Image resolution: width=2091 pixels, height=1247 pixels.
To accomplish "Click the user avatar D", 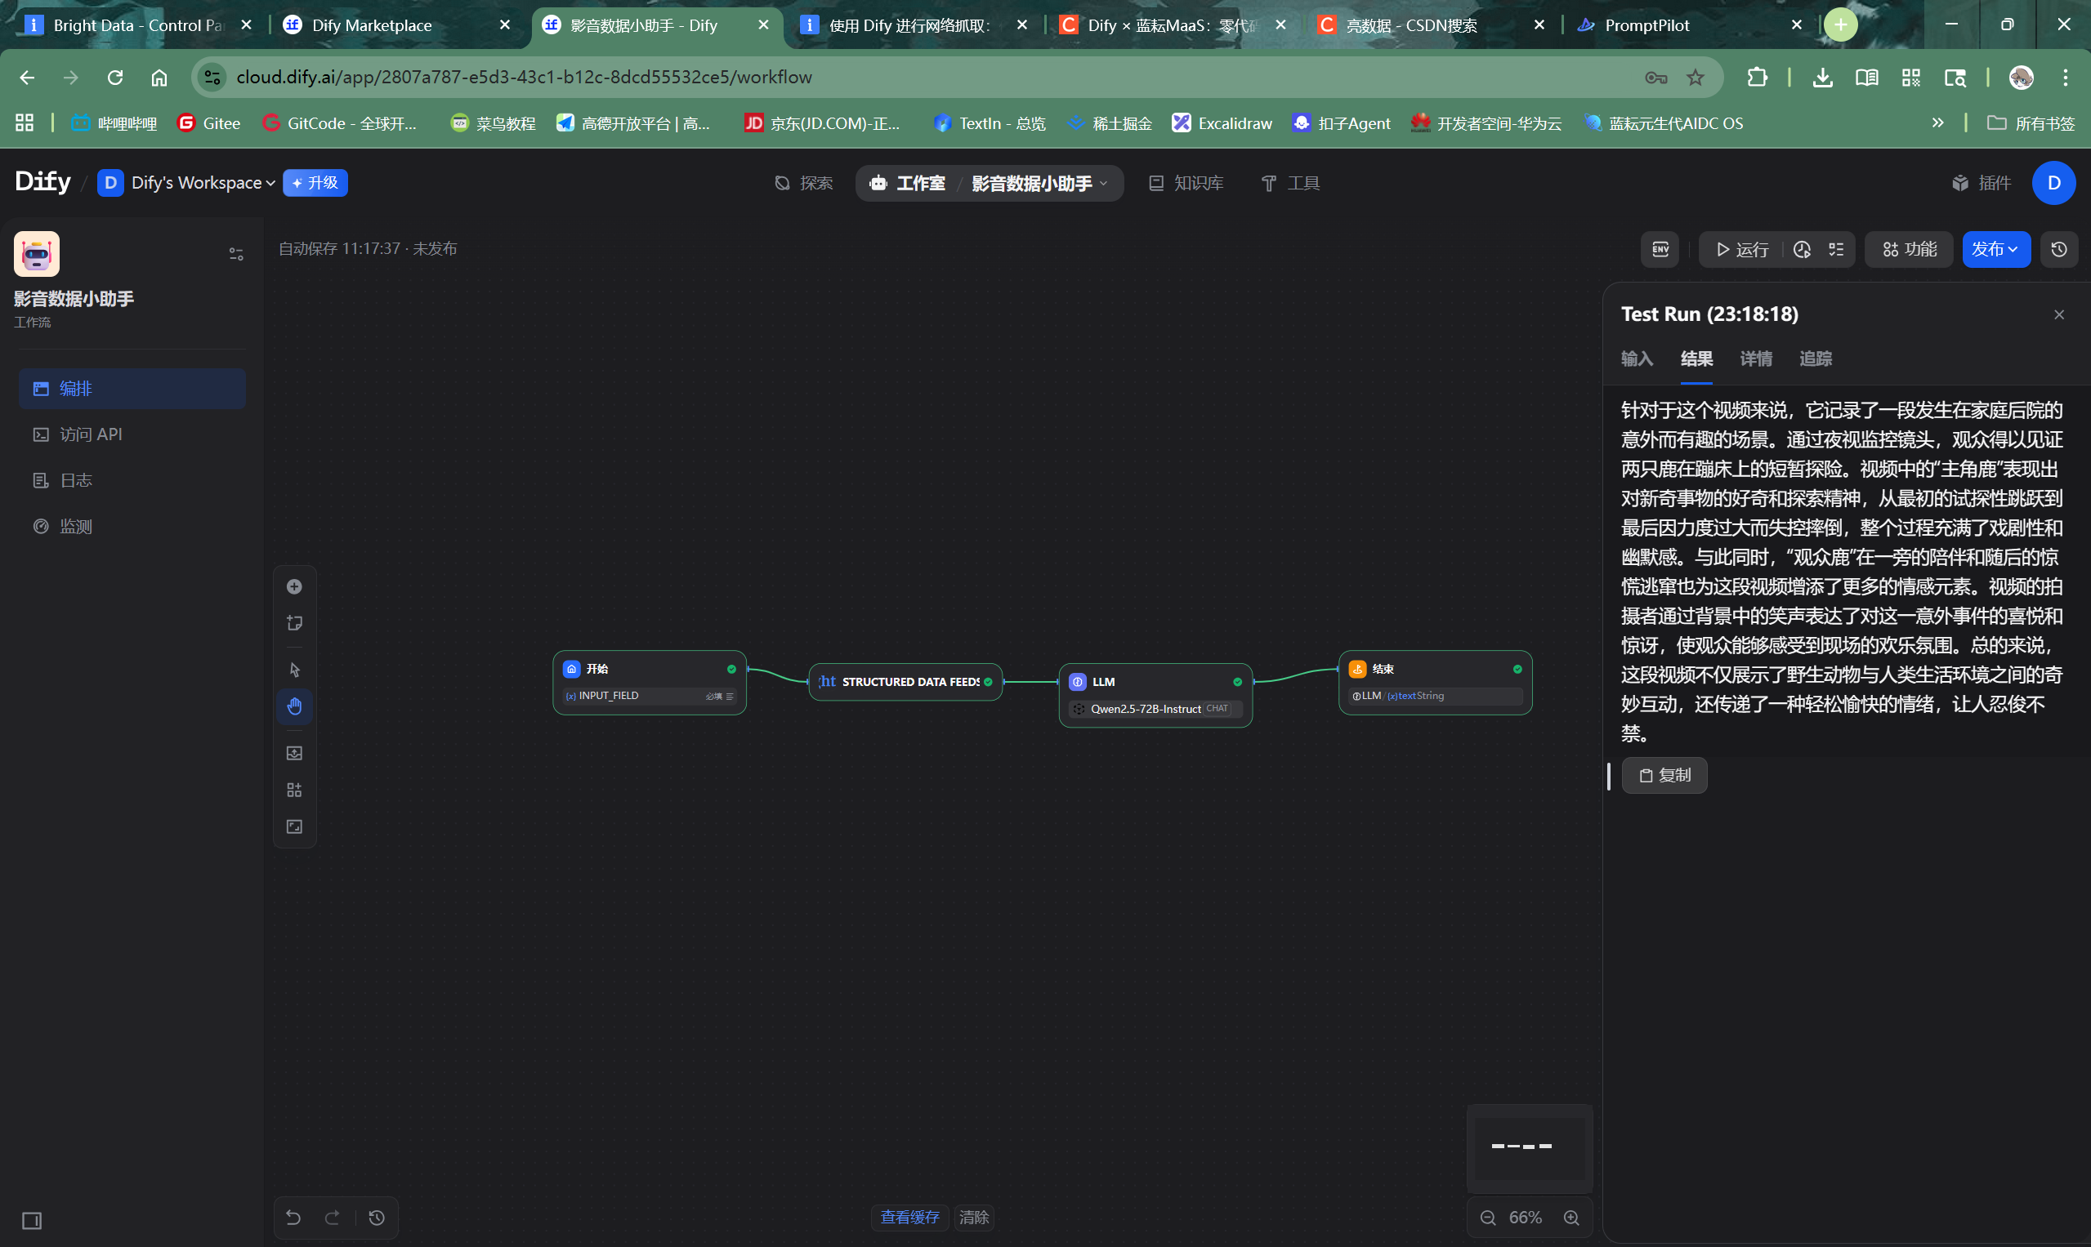I will [x=2053, y=183].
